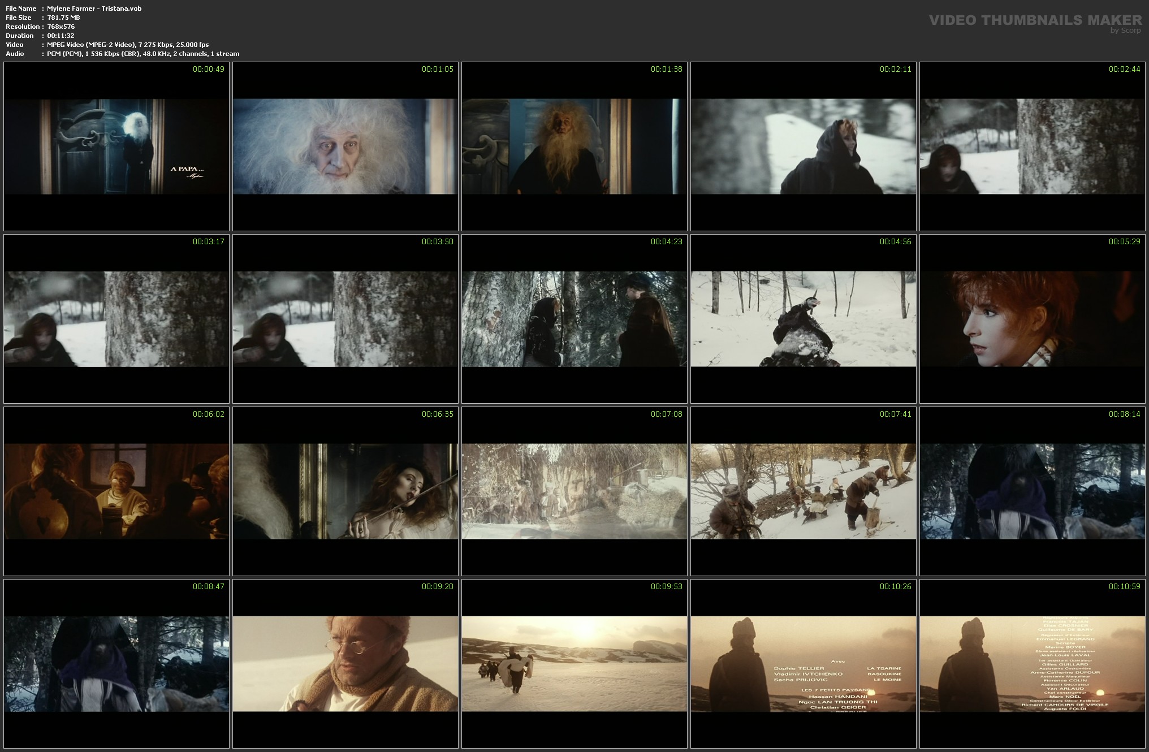The width and height of the screenshot is (1149, 752).
Task: Select the thumbnail at 00:09:53
Action: pyautogui.click(x=574, y=664)
